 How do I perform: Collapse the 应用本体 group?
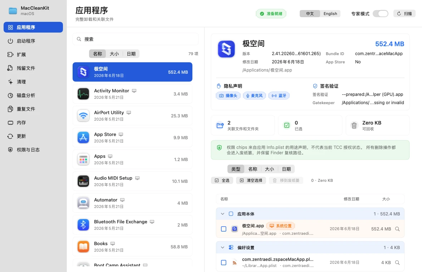(x=222, y=214)
